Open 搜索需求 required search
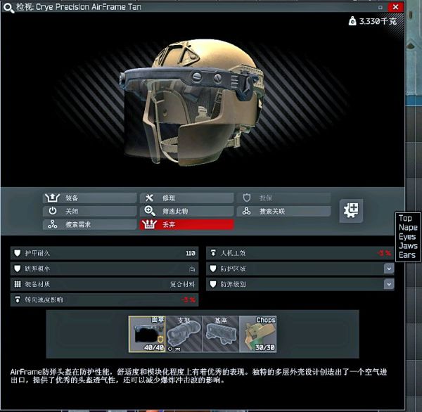 pos(89,224)
